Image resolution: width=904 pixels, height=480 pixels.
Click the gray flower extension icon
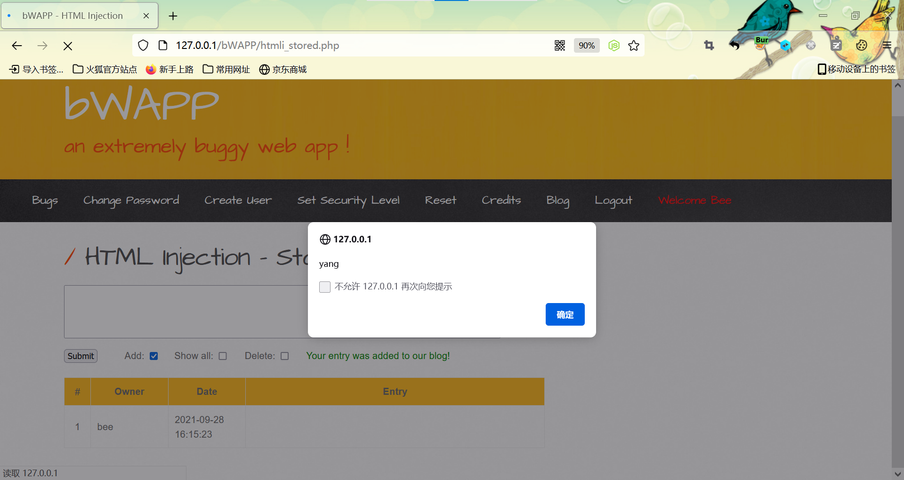pyautogui.click(x=811, y=45)
